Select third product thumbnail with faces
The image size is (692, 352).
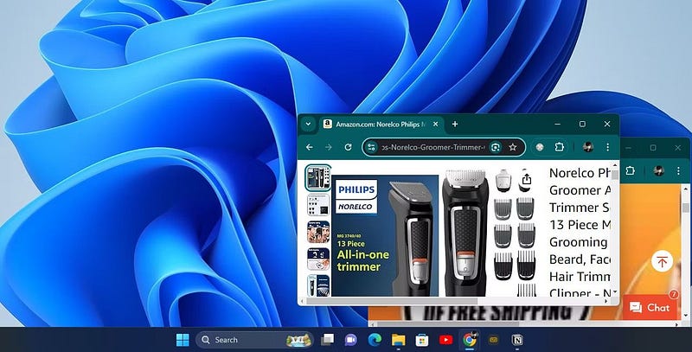[x=317, y=232]
